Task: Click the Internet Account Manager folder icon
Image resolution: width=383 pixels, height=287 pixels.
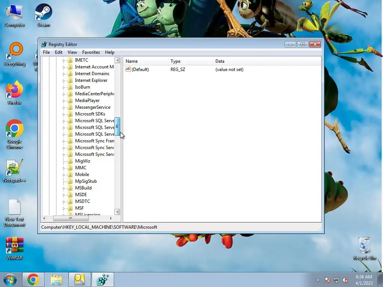Action: click(70, 67)
